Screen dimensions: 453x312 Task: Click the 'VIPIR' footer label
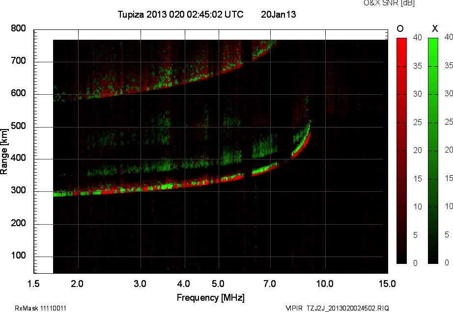[294, 308]
